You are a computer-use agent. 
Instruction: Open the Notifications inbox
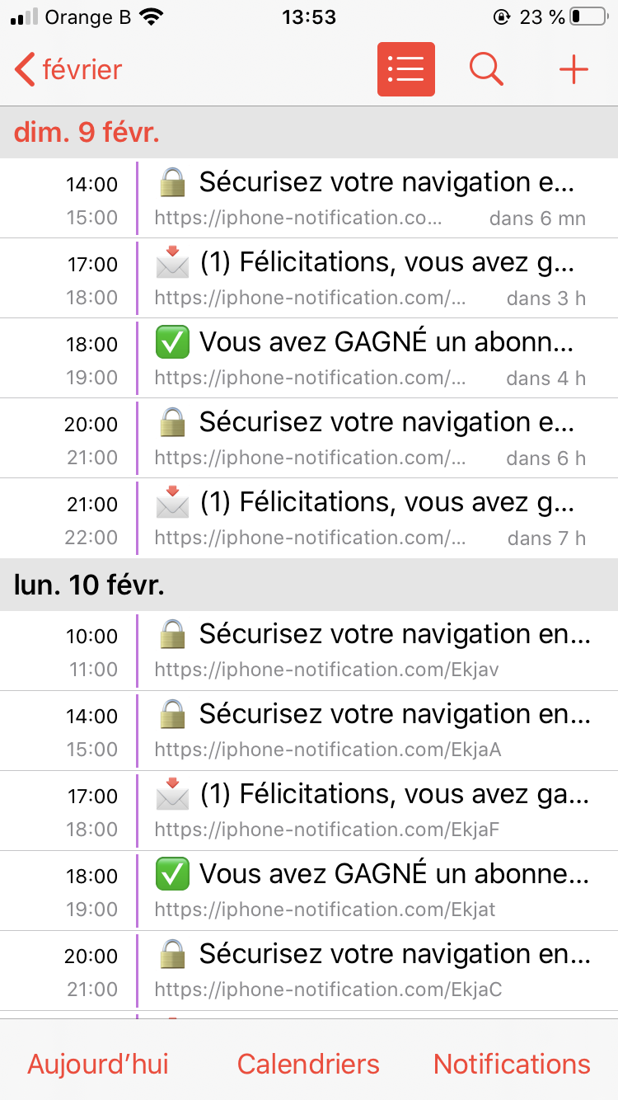[512, 1064]
